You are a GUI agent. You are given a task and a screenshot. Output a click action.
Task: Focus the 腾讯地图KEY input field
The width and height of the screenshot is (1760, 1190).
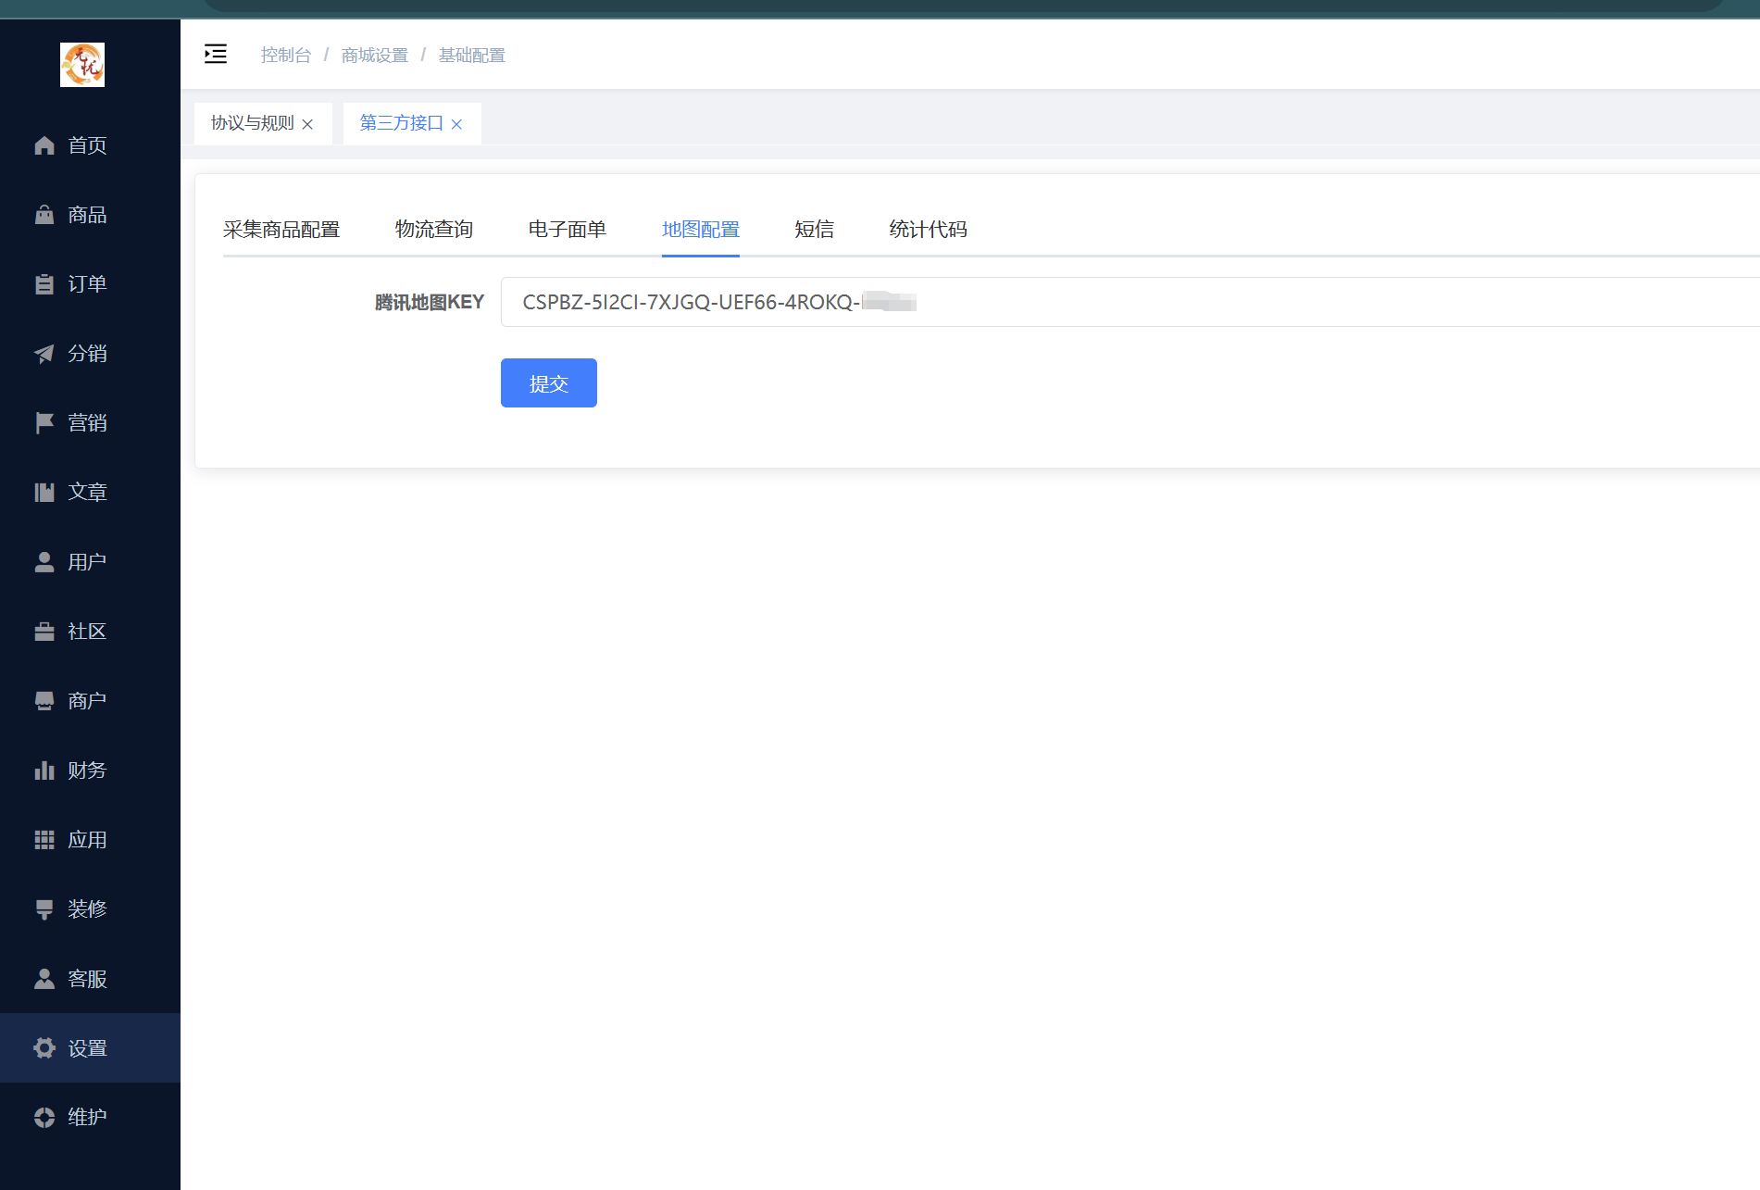coord(1130,302)
